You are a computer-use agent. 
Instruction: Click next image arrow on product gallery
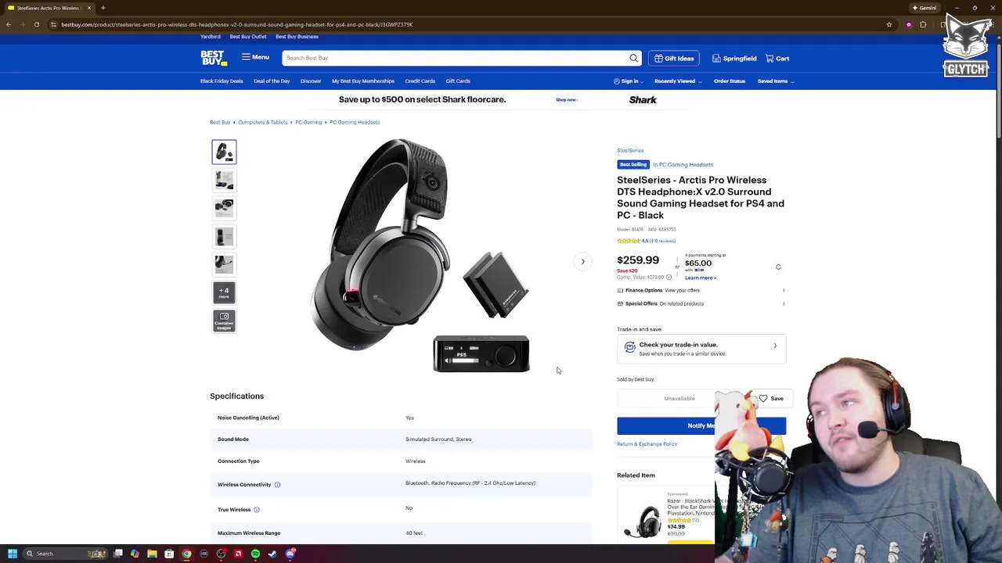pyautogui.click(x=582, y=261)
